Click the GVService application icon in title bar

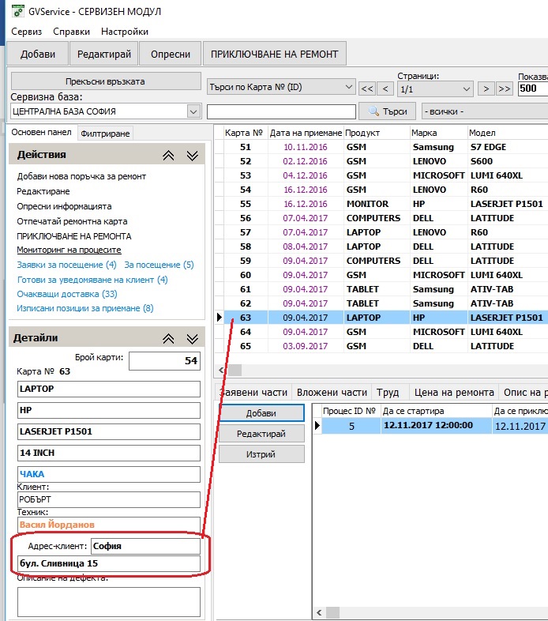pos(18,11)
